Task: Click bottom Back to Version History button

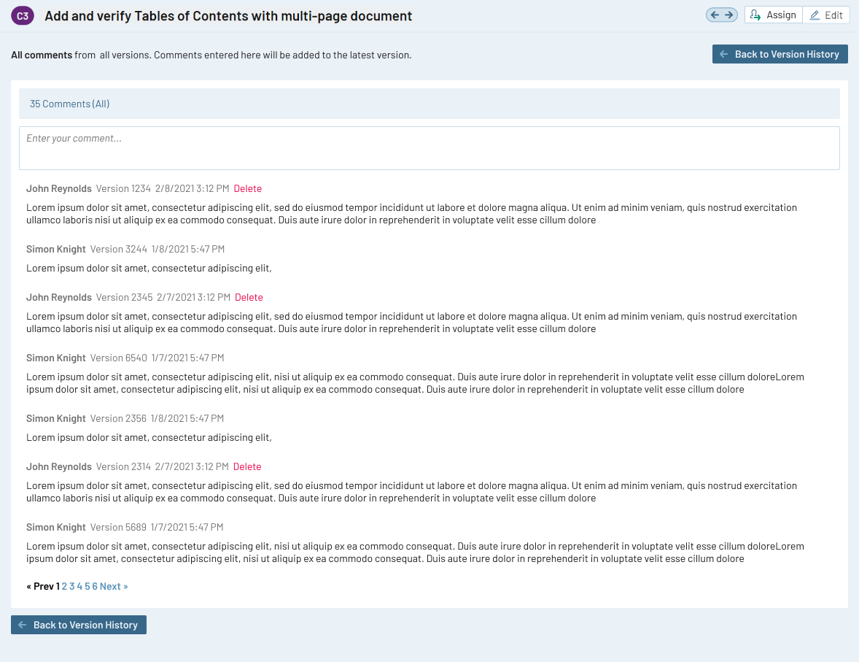Action: (x=79, y=625)
